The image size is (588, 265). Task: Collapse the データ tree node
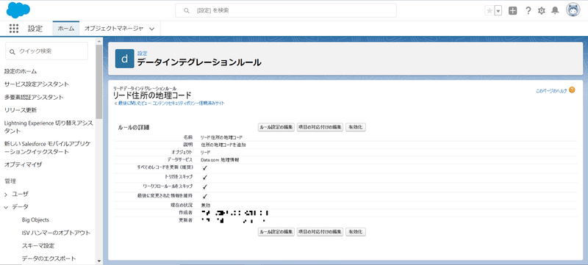coord(6,207)
